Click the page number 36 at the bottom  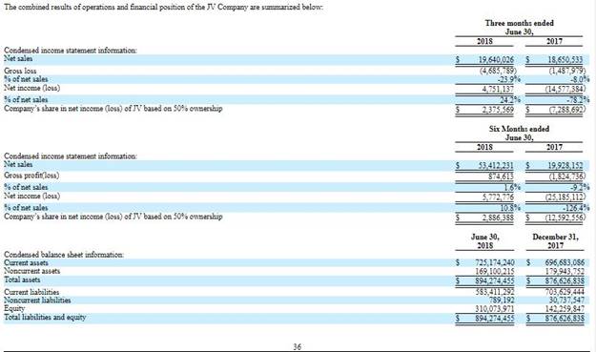pos(298,346)
